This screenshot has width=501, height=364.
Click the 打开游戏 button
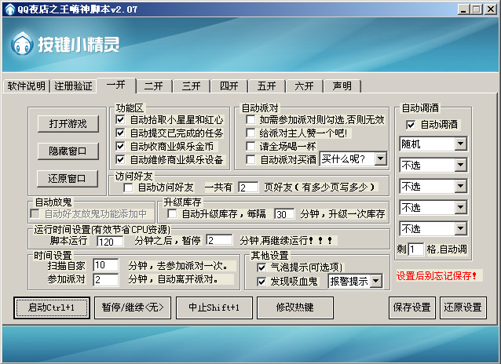(x=68, y=124)
